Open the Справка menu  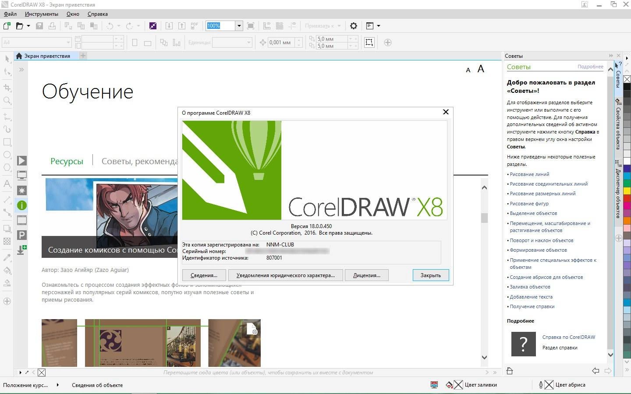point(97,14)
